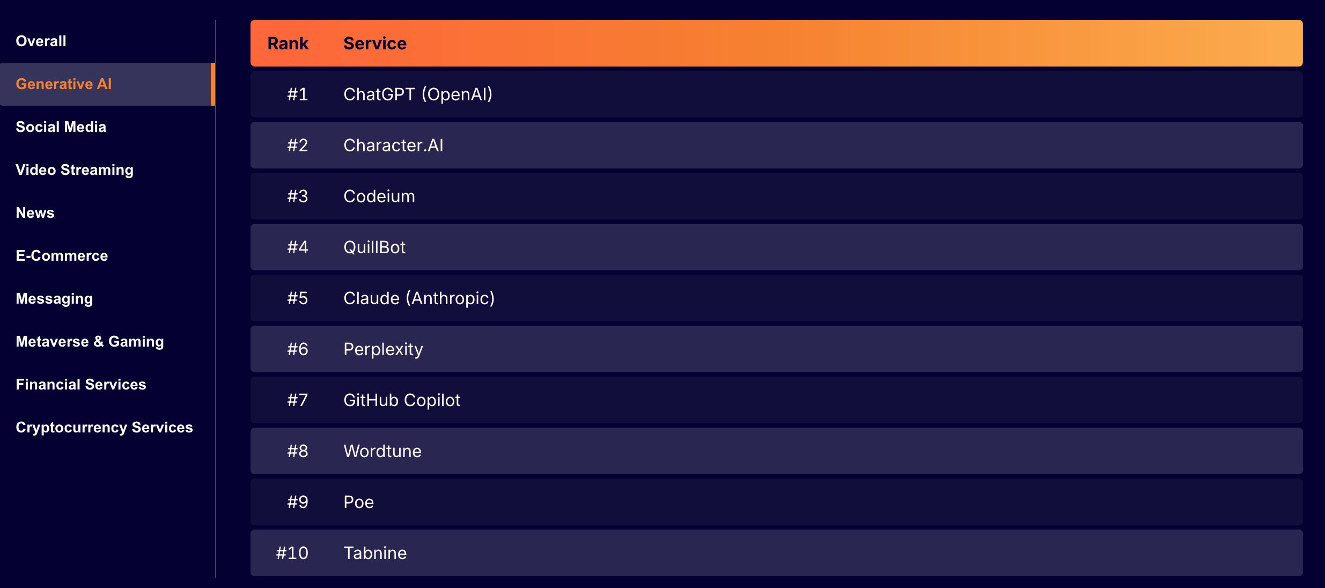The width and height of the screenshot is (1325, 588).
Task: Select the Wordtune row
Action: 382,451
